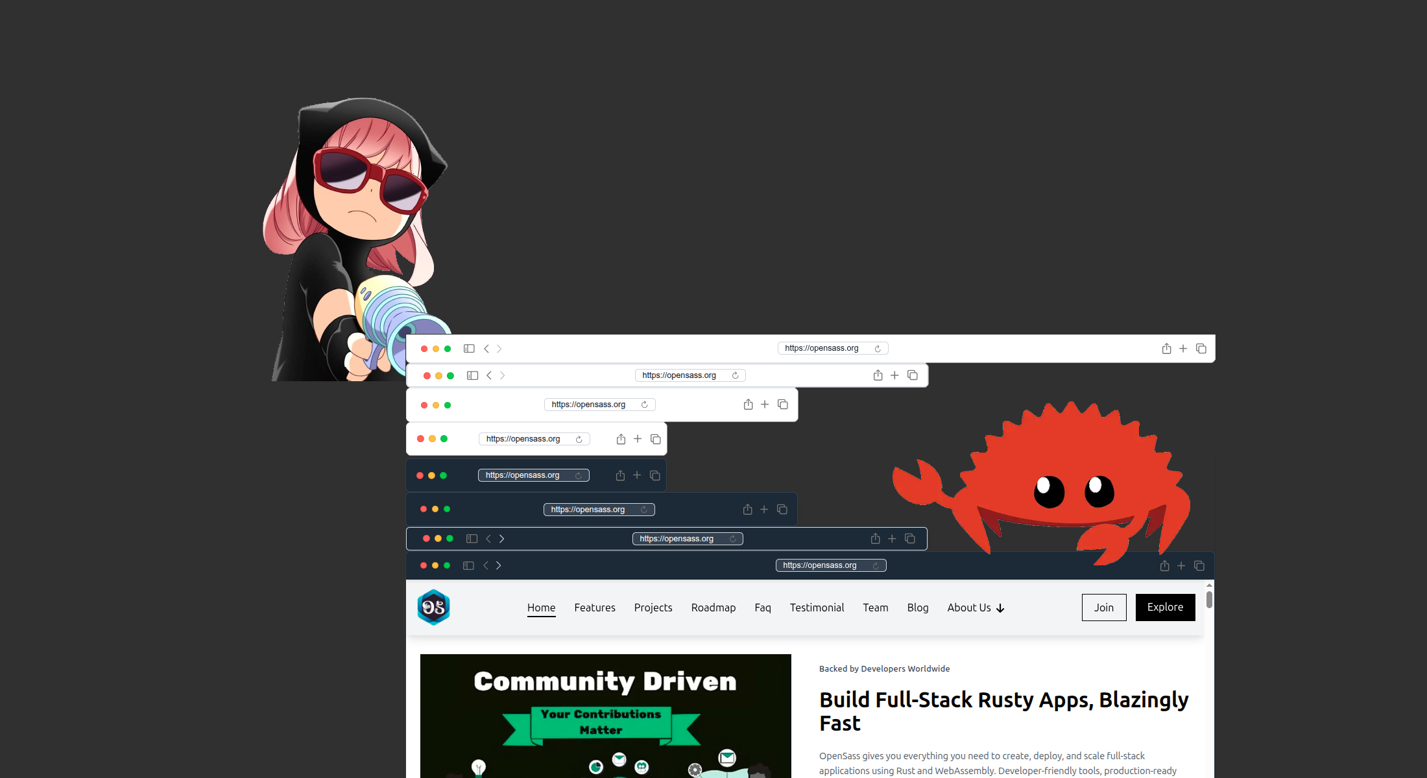This screenshot has height=778, width=1427.
Task: Open the Team nav link
Action: (876, 607)
